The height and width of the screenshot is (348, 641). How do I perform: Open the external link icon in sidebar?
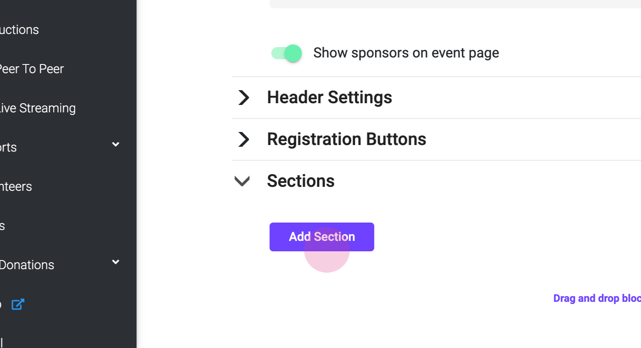[17, 304]
